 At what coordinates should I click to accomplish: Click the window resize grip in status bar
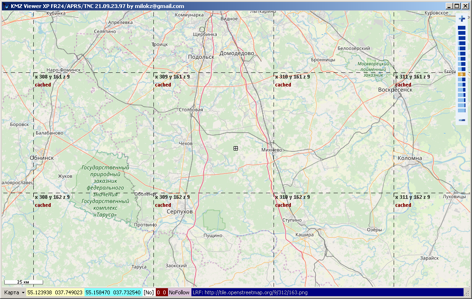tap(467, 293)
